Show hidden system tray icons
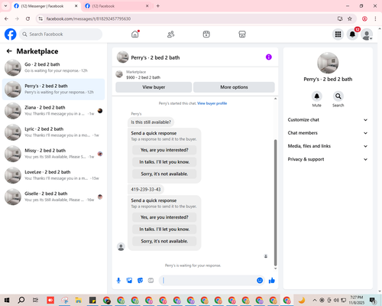The width and height of the screenshot is (382, 306). coord(315,300)
